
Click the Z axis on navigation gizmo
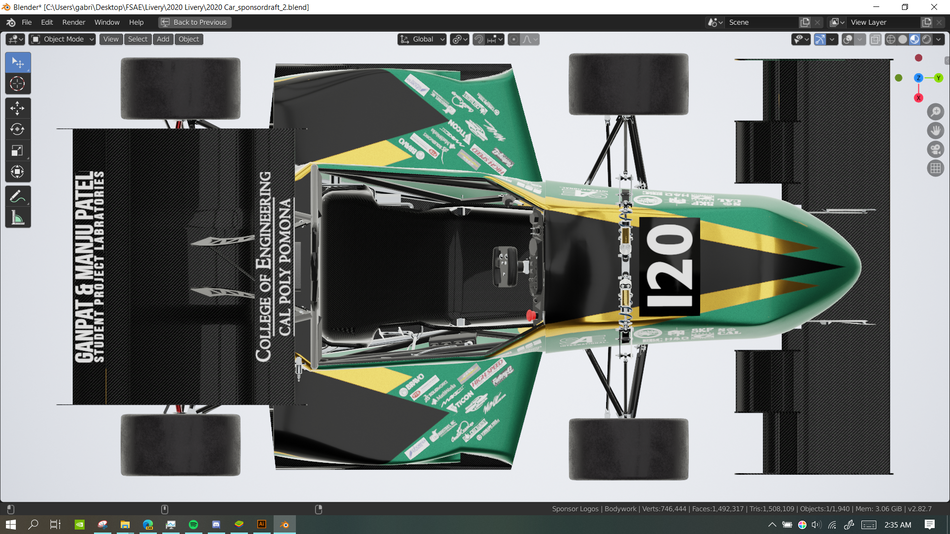(918, 78)
